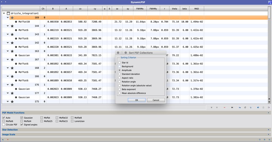Screen dimensions: 272x142
Task: Collapse the drizzle_integration1 tree node
Action: pyautogui.click(x=4, y=13)
